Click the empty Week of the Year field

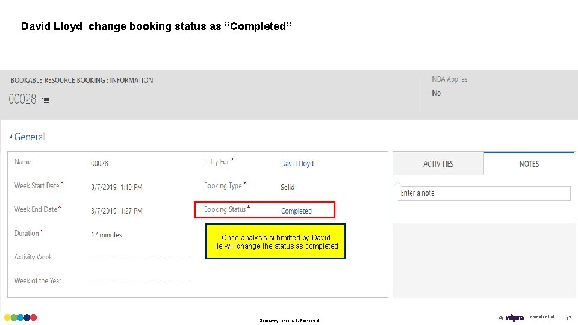141,281
